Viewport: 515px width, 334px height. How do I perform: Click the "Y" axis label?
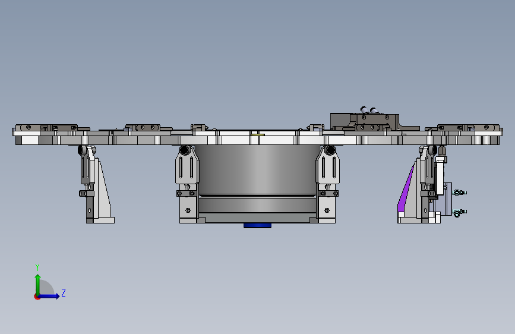point(37,267)
